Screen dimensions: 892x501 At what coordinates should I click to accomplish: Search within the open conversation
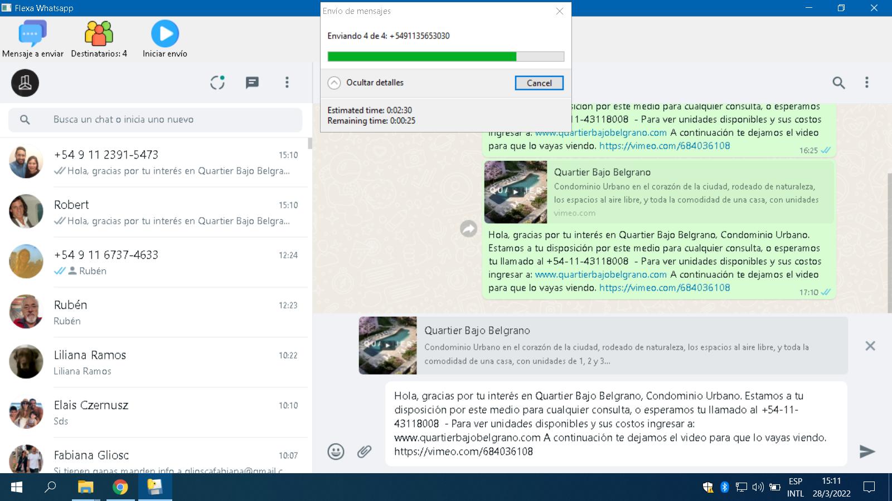838,83
